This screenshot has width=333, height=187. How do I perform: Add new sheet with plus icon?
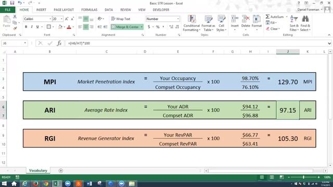61,170
